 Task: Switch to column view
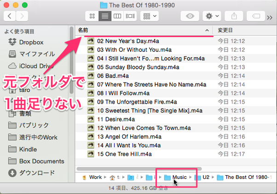[x=117, y=16]
